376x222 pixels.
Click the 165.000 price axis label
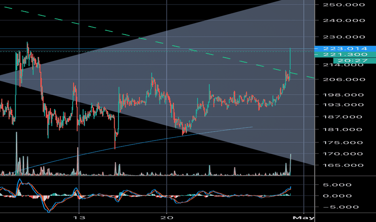[x=344, y=165]
